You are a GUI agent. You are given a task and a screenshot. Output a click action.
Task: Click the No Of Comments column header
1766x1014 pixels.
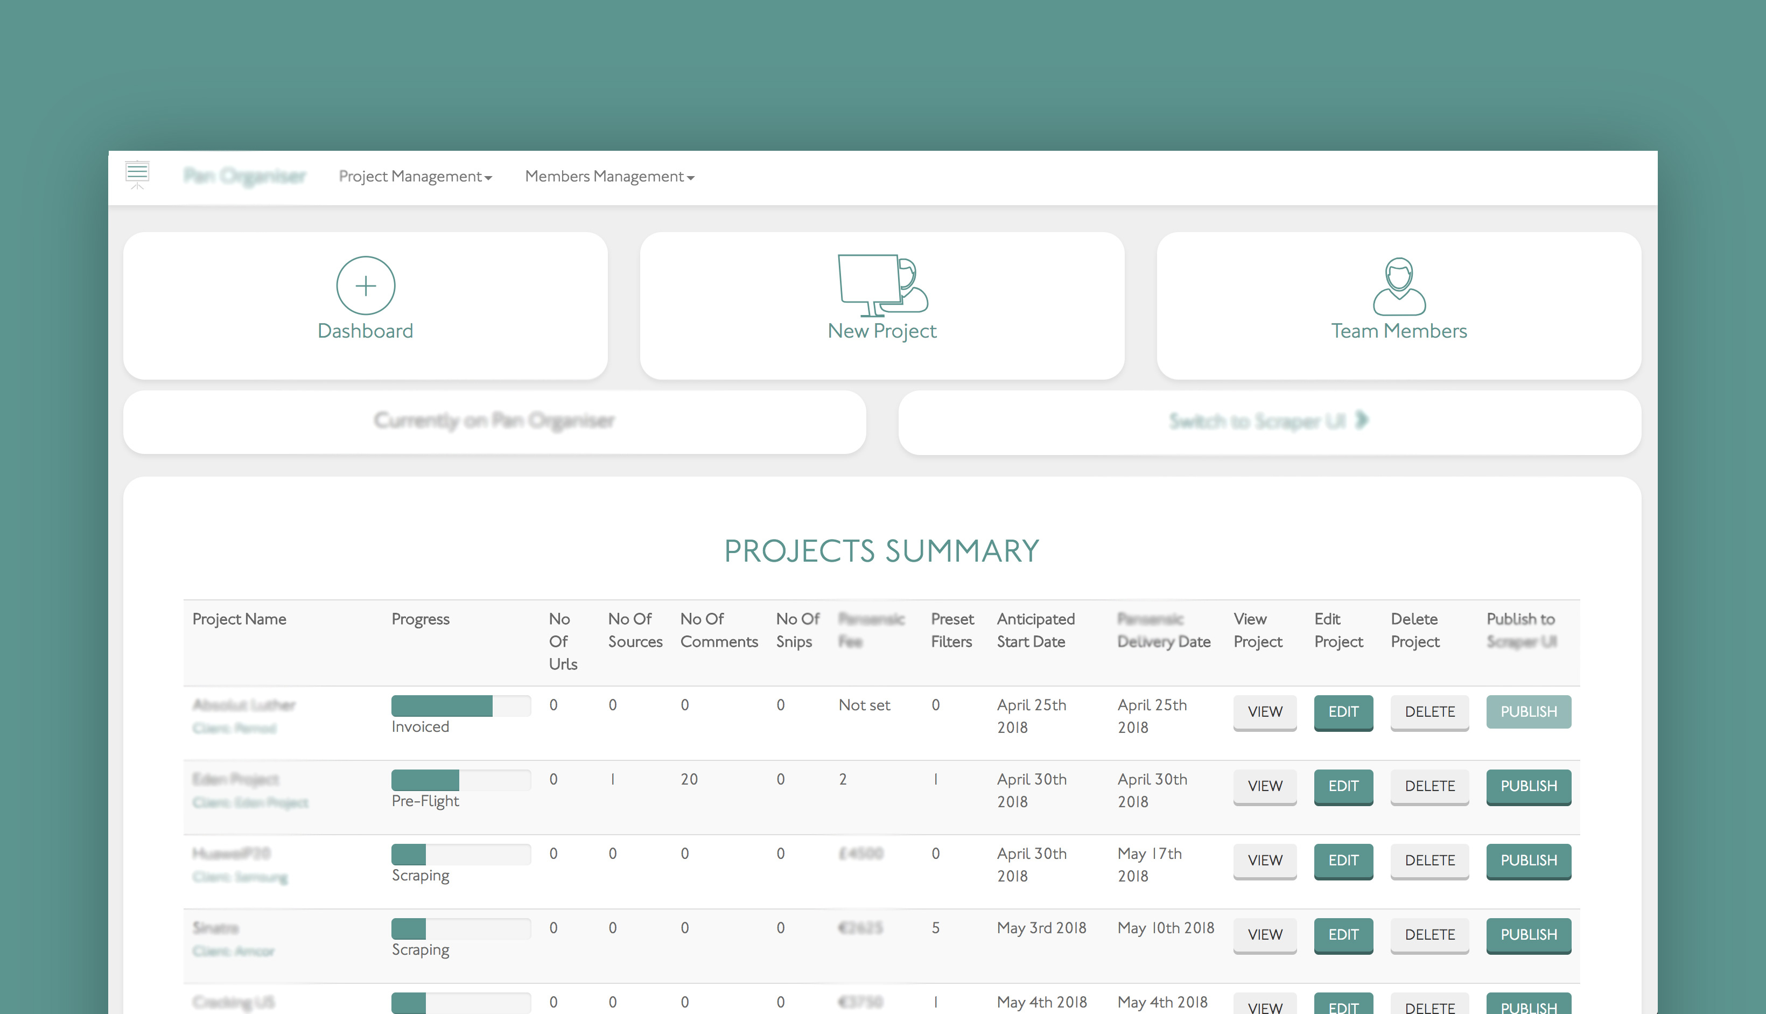point(719,630)
